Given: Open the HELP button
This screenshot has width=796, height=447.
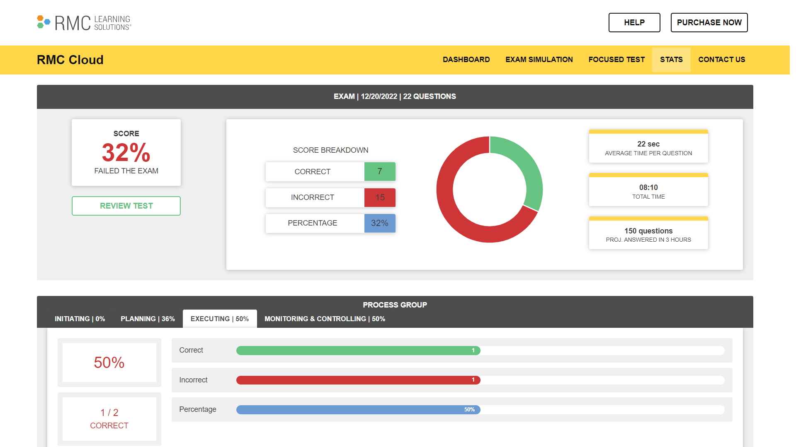Looking at the screenshot, I should click(x=634, y=22).
